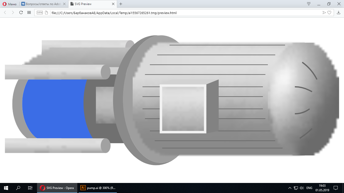The height and width of the screenshot is (193, 344).
Task: Send page via My Flow icon
Action: [x=324, y=13]
